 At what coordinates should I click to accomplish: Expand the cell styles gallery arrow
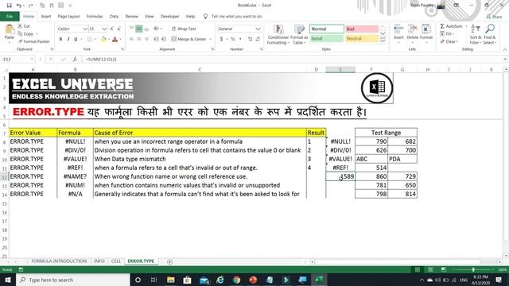(x=383, y=41)
